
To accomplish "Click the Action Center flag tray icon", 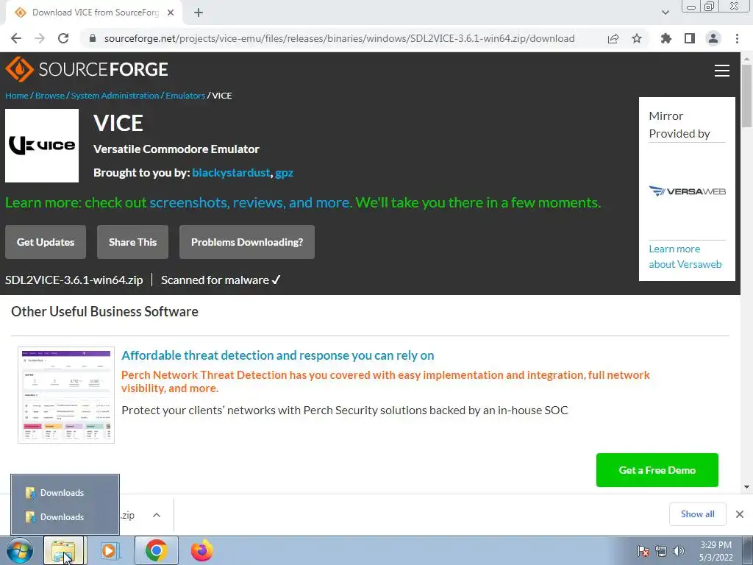I will [643, 551].
